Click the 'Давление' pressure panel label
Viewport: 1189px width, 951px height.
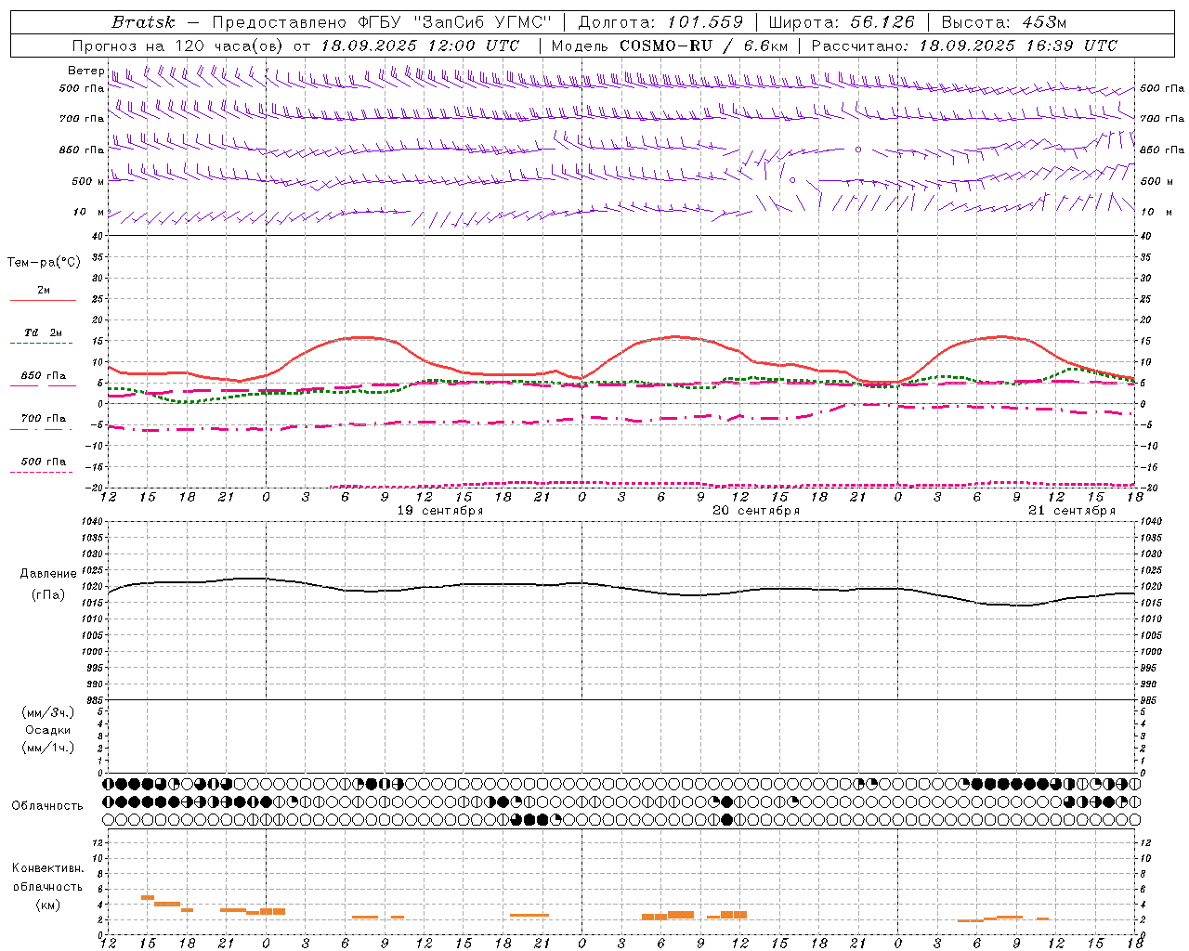coord(48,574)
